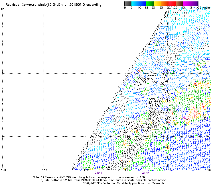Click the Rapidscat Corrected Winds title text
Image resolution: width=211 pixels, height=185 pixels.
pyautogui.click(x=53, y=5)
